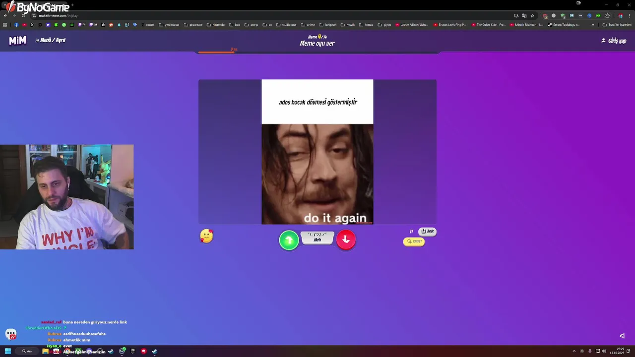
Task: Reload the browser page
Action: coord(23,15)
